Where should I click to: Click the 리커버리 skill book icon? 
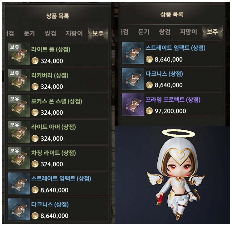coord(19,80)
